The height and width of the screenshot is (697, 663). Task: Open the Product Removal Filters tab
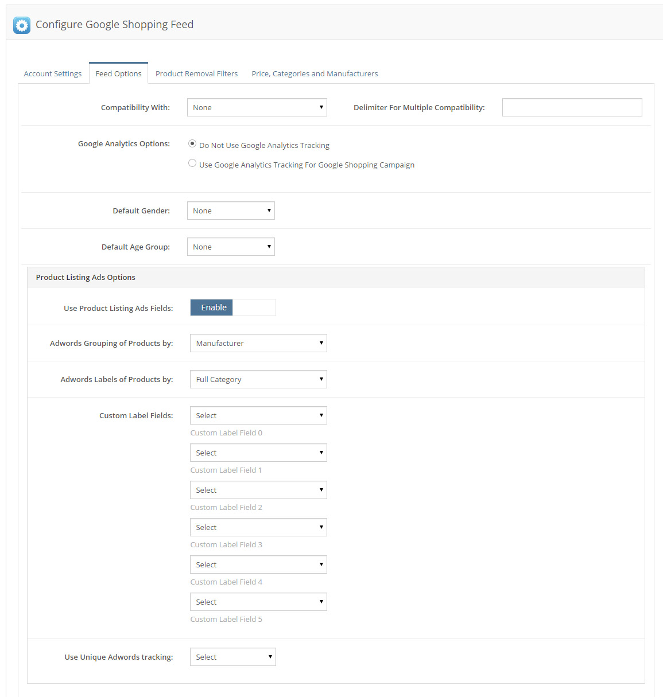pyautogui.click(x=196, y=73)
